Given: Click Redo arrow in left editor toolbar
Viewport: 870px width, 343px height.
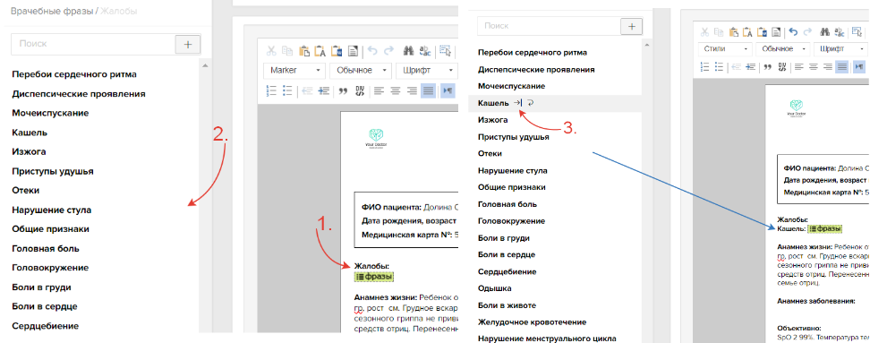Looking at the screenshot, I should (x=388, y=51).
